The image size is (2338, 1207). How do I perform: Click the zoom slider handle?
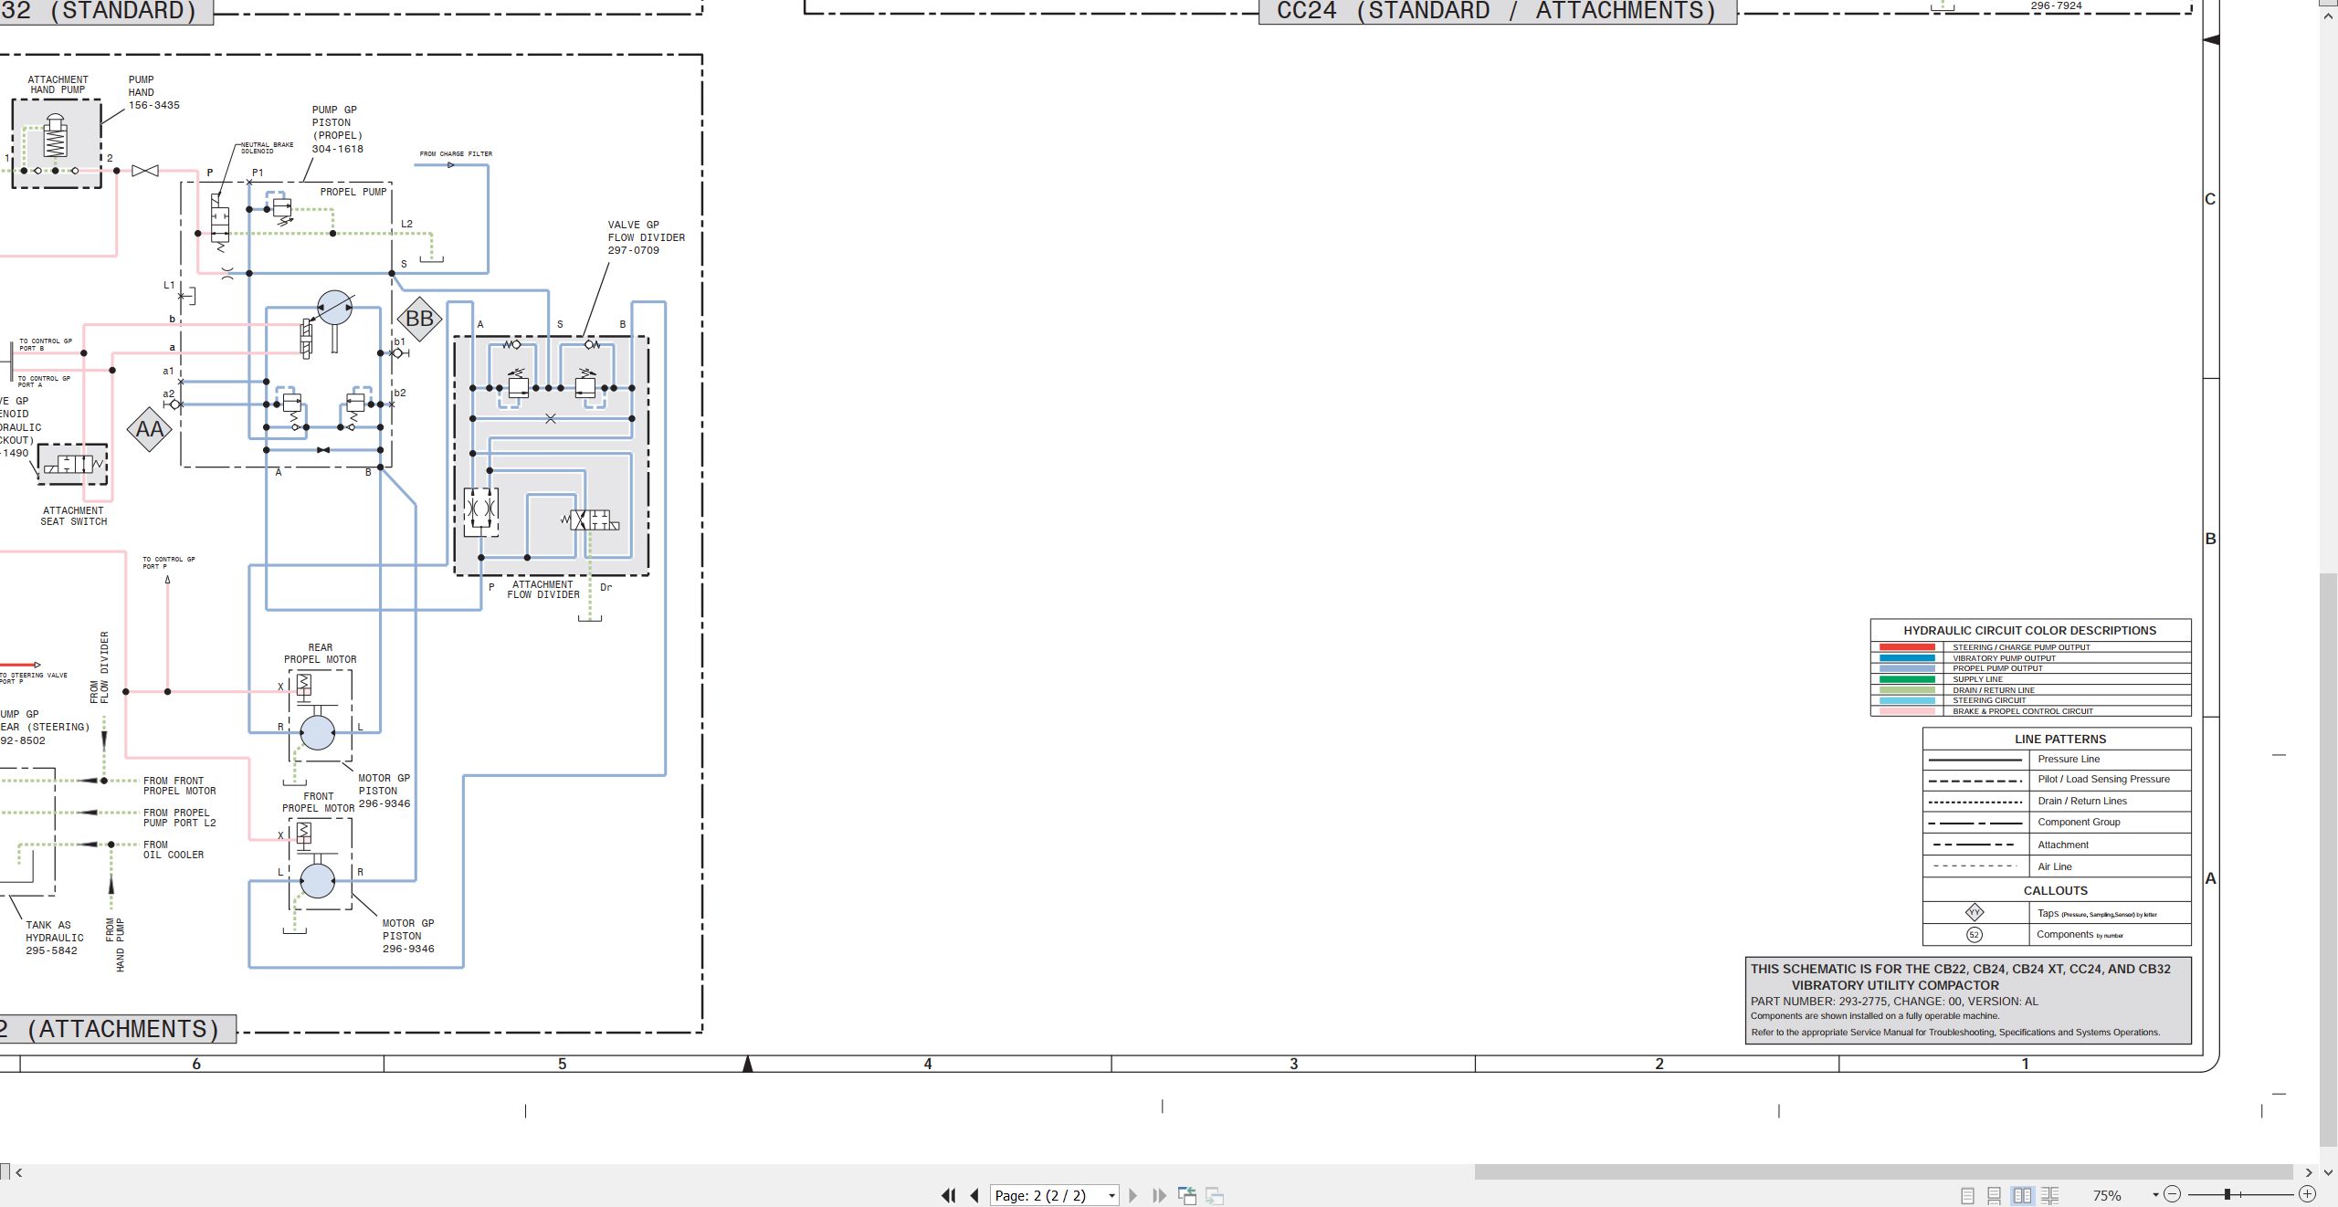(x=2227, y=1194)
